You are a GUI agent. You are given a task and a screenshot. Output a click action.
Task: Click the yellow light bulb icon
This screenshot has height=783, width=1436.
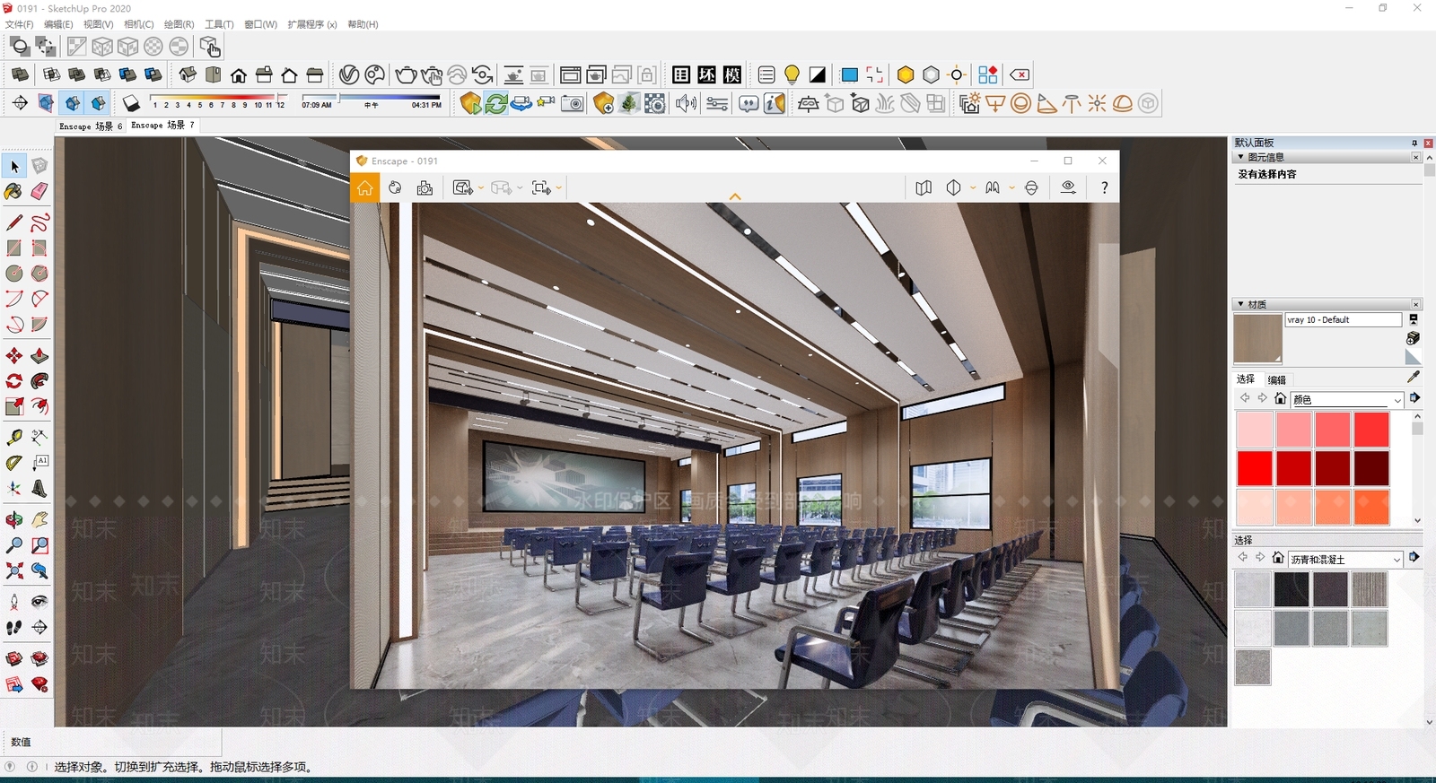coord(792,74)
